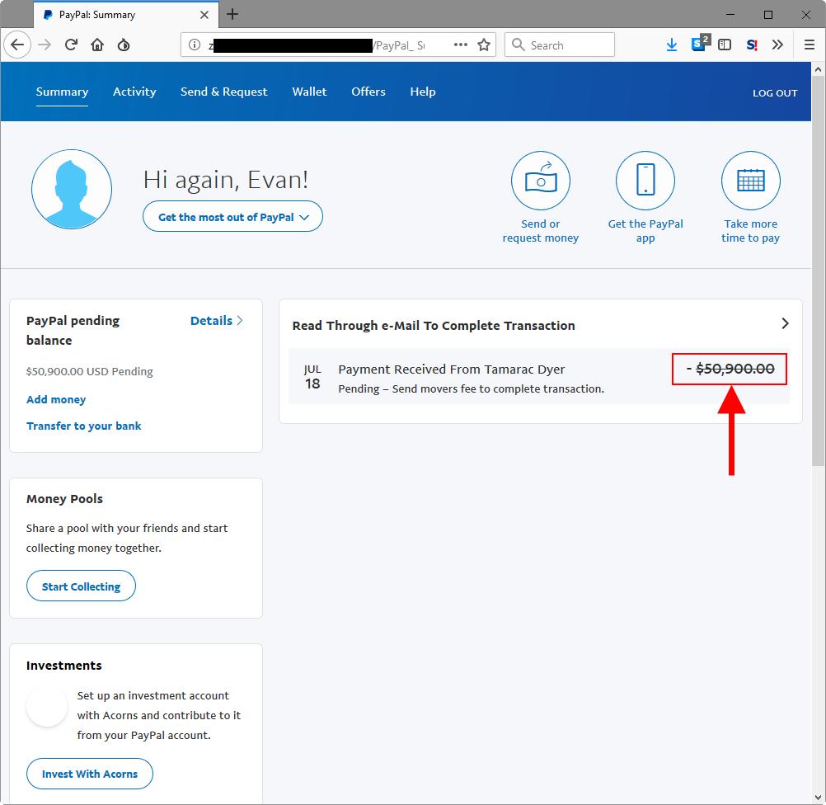Open Payment Received From Tamarac Dyer row
This screenshot has height=805, width=826.
pyautogui.click(x=539, y=377)
